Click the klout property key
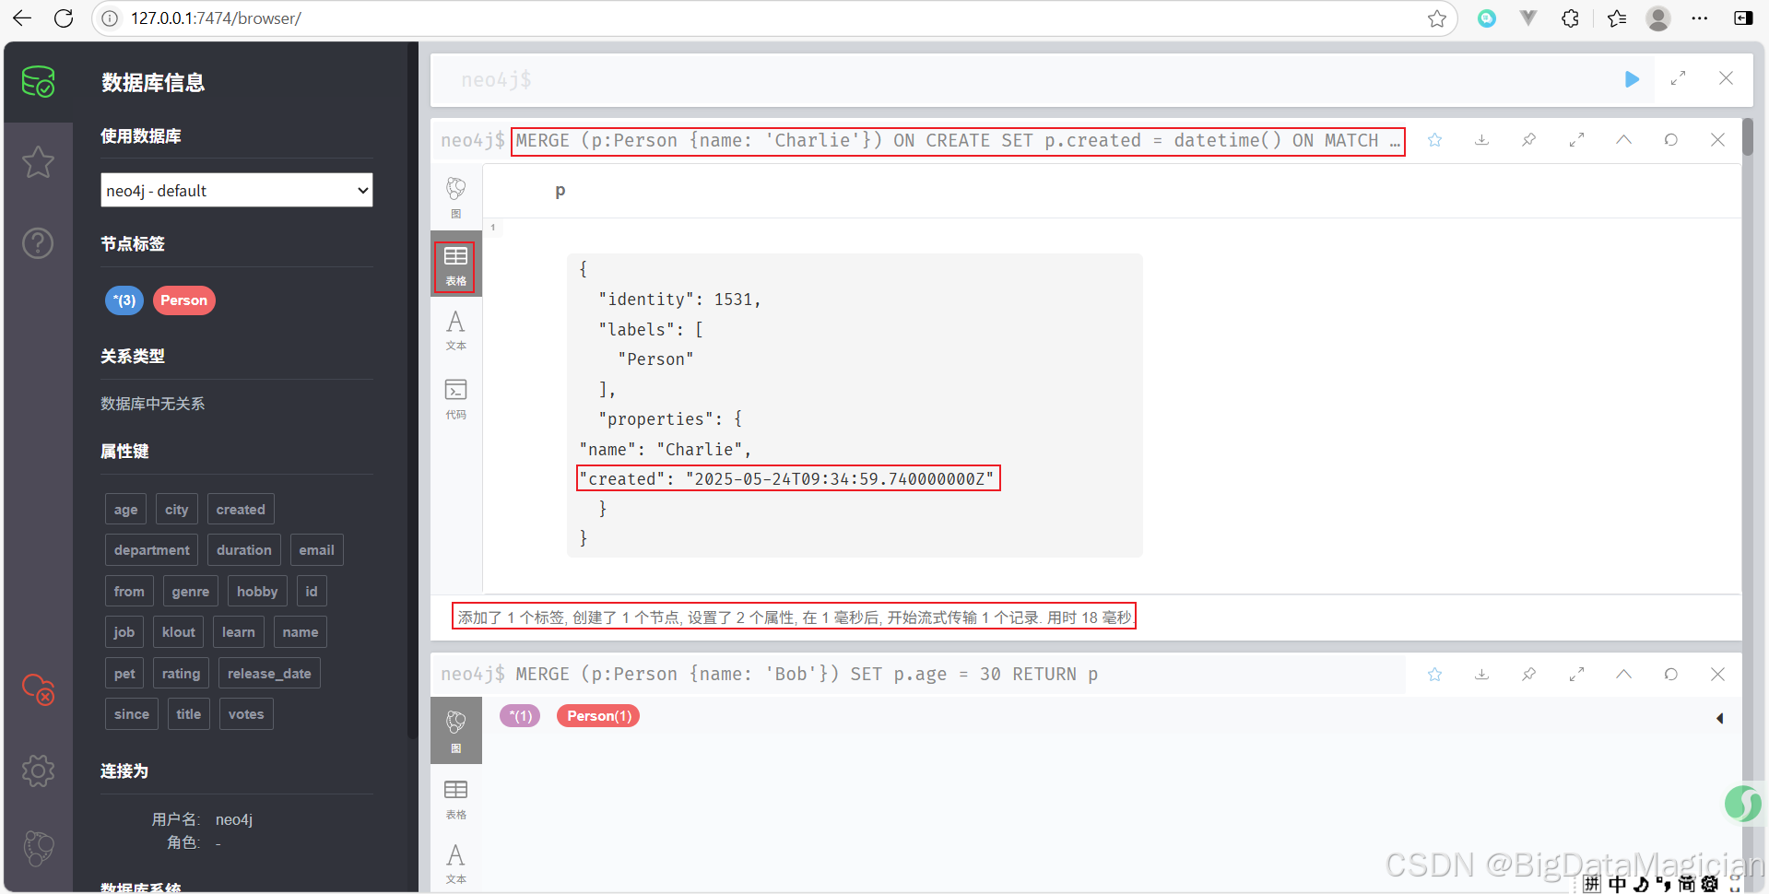Screen dimensions: 1769x894 [x=179, y=632]
